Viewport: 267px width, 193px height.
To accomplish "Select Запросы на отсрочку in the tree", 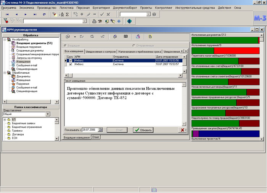I will [x=29, y=58].
